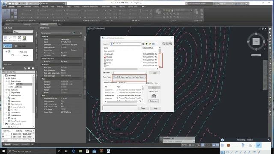Viewport: 274px width, 154px height.
Task: Switch to the Model layout tab
Action: click(7, 145)
